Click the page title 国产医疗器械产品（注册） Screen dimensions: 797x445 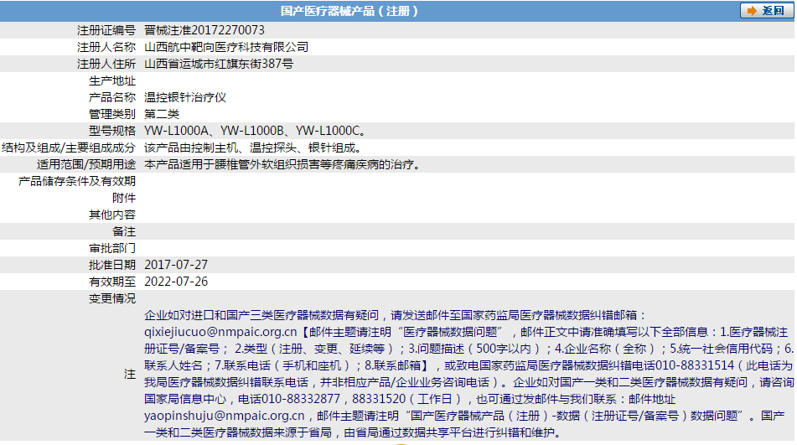click(349, 11)
